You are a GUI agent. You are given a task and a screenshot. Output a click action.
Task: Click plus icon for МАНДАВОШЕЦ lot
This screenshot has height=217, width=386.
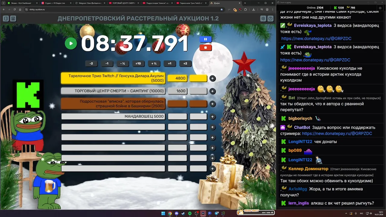(x=213, y=117)
